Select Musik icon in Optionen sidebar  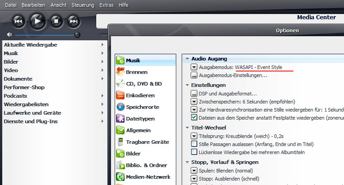pos(120,60)
